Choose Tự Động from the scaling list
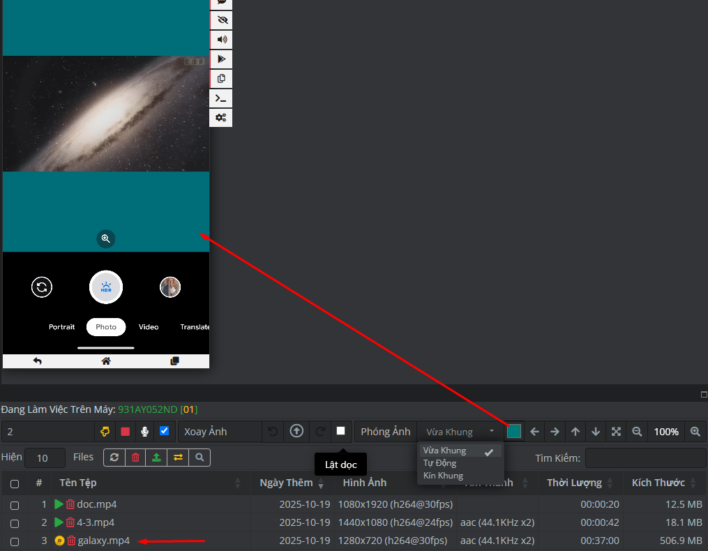The height and width of the screenshot is (551, 708). click(x=439, y=463)
